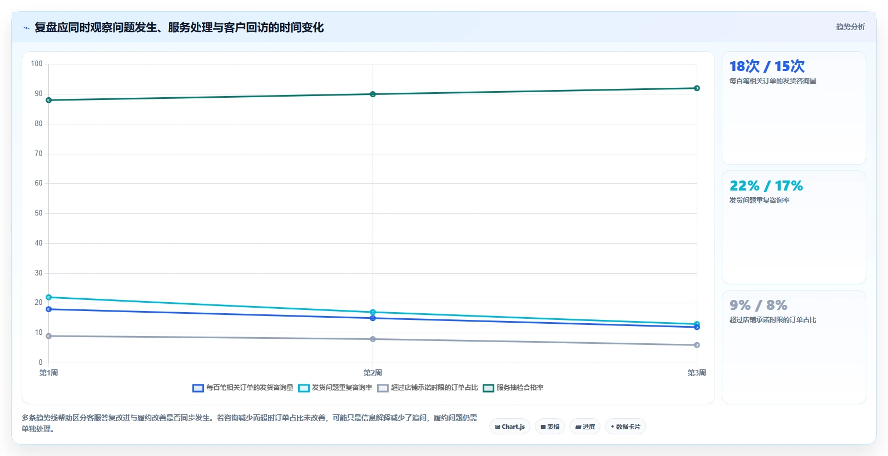The height and width of the screenshot is (456, 888).
Task: Select 第3周 point on 超过店铺承诺时限的订单占比 line
Action: click(697, 345)
